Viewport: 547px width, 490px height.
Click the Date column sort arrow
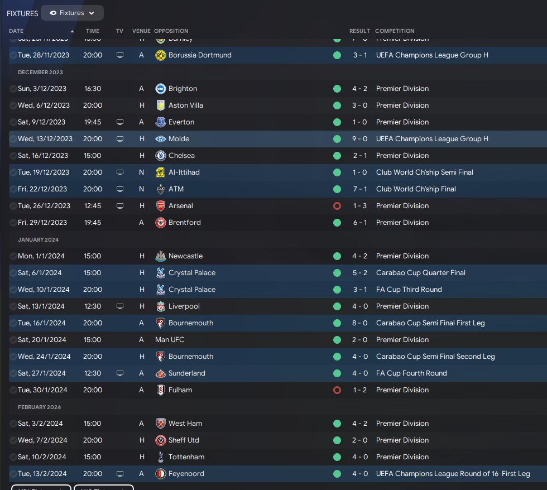pyautogui.click(x=72, y=31)
